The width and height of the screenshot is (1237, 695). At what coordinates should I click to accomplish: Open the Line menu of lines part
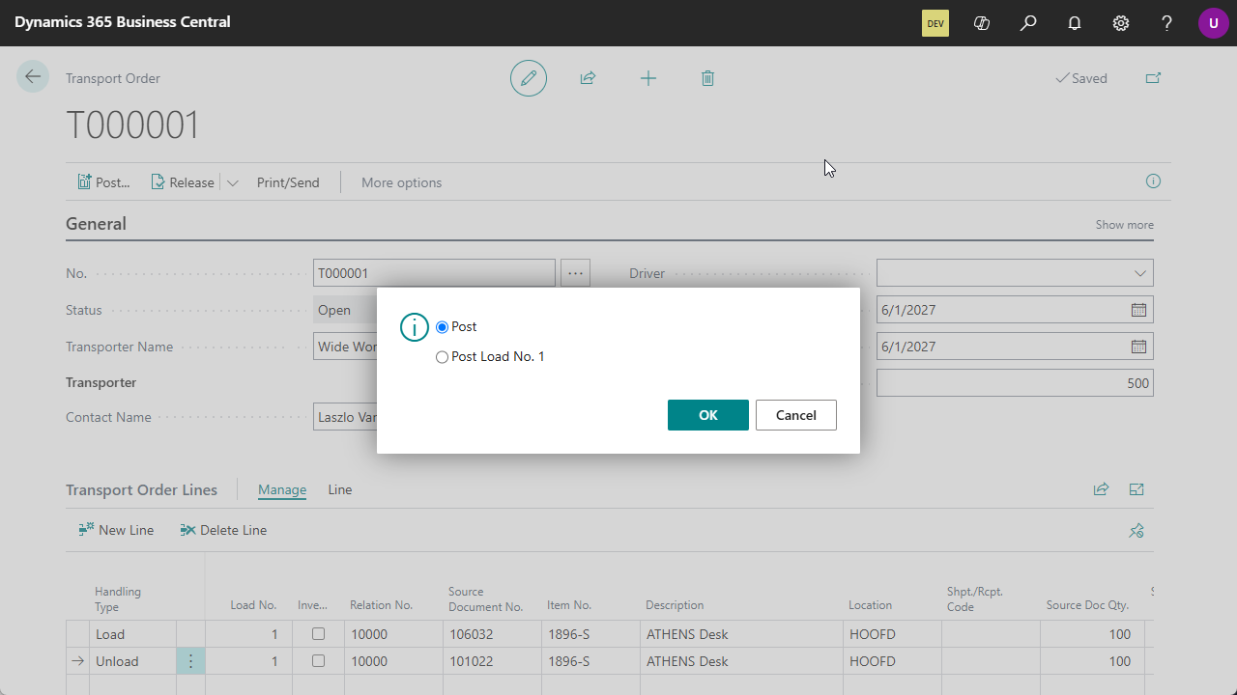pos(340,489)
